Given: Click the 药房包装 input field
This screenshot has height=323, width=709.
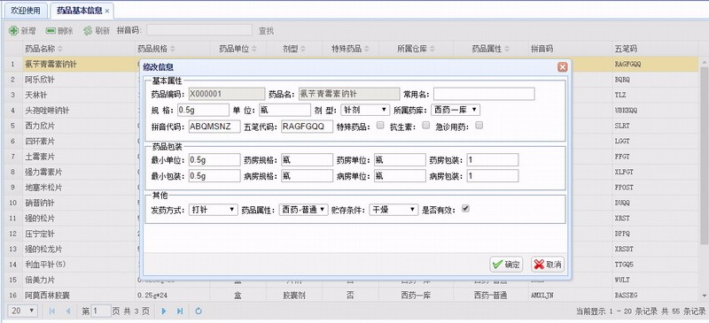Looking at the screenshot, I should click(x=493, y=159).
